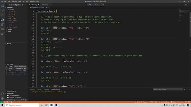Open launch.json with the gear icon
Viewport: 191px width, 107px height.
pos(23,5)
